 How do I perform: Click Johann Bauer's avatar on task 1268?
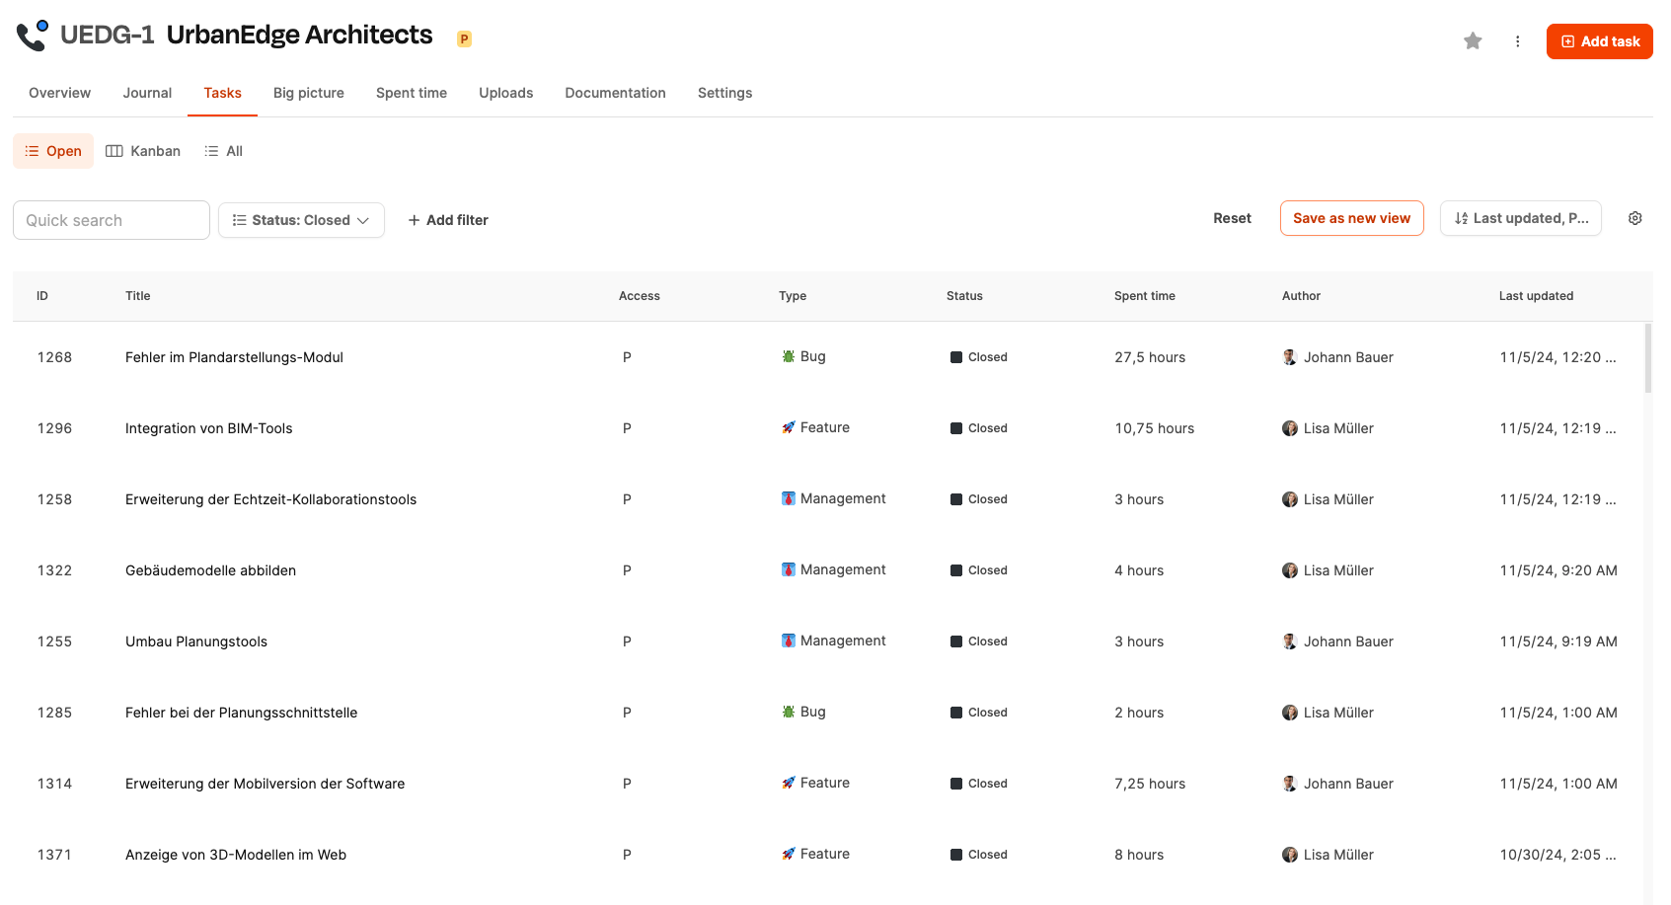[1289, 357]
